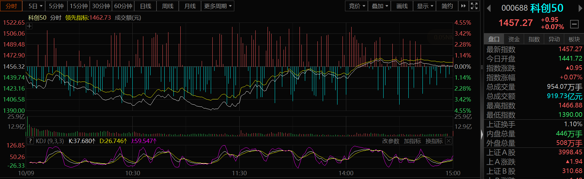Open 更多周期 dropdown
Screen dimensions: 584x179
(218, 6)
